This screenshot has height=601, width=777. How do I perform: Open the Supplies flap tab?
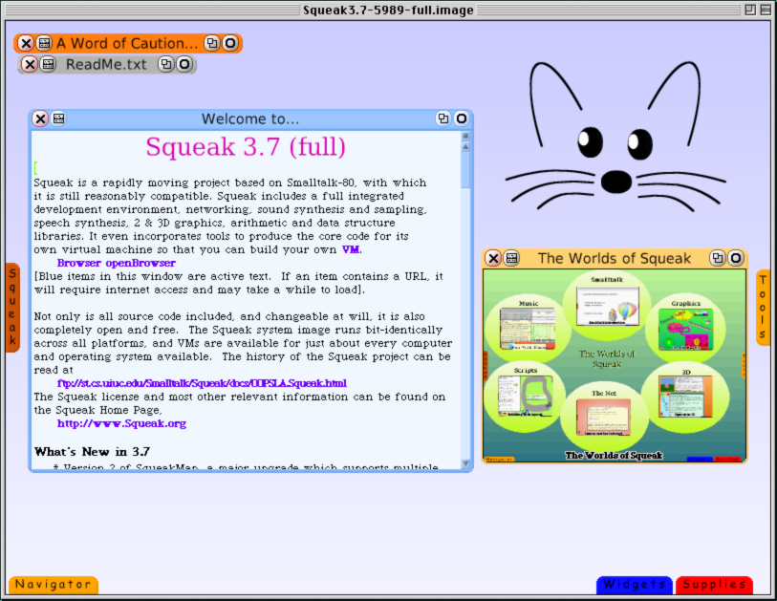pos(715,585)
